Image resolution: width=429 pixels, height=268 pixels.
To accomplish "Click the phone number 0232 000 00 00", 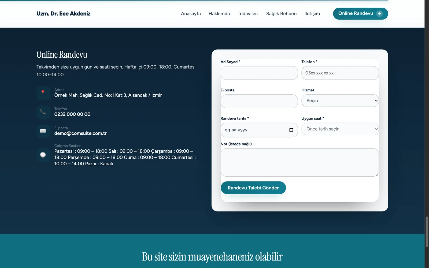I will [x=72, y=114].
